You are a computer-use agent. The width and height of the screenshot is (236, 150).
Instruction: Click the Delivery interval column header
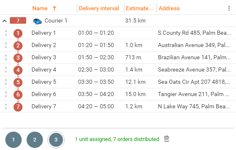click(99, 8)
